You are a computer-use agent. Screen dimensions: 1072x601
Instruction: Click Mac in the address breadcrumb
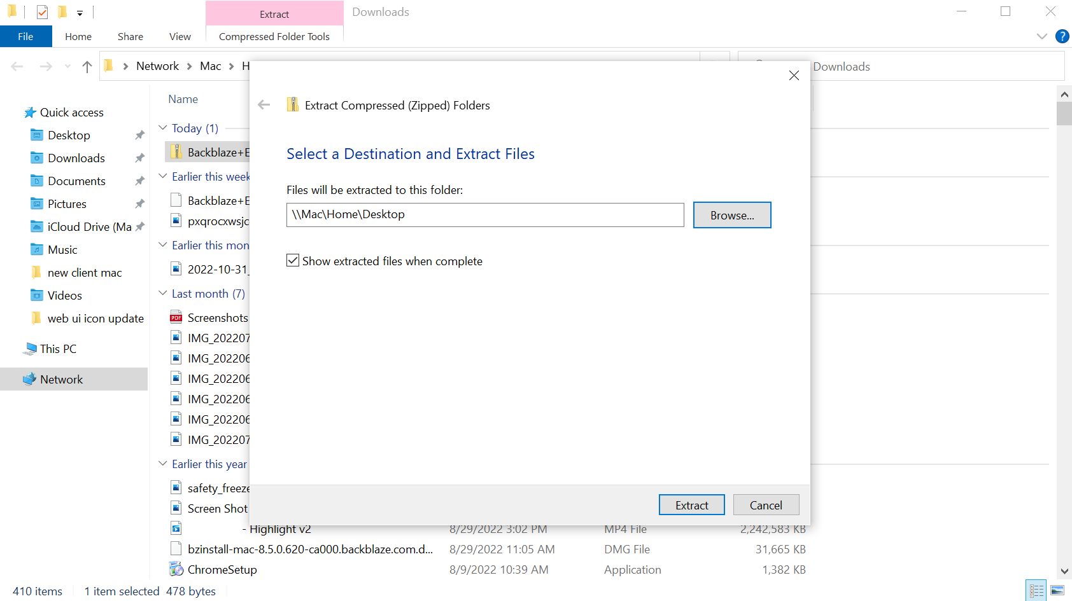click(210, 66)
